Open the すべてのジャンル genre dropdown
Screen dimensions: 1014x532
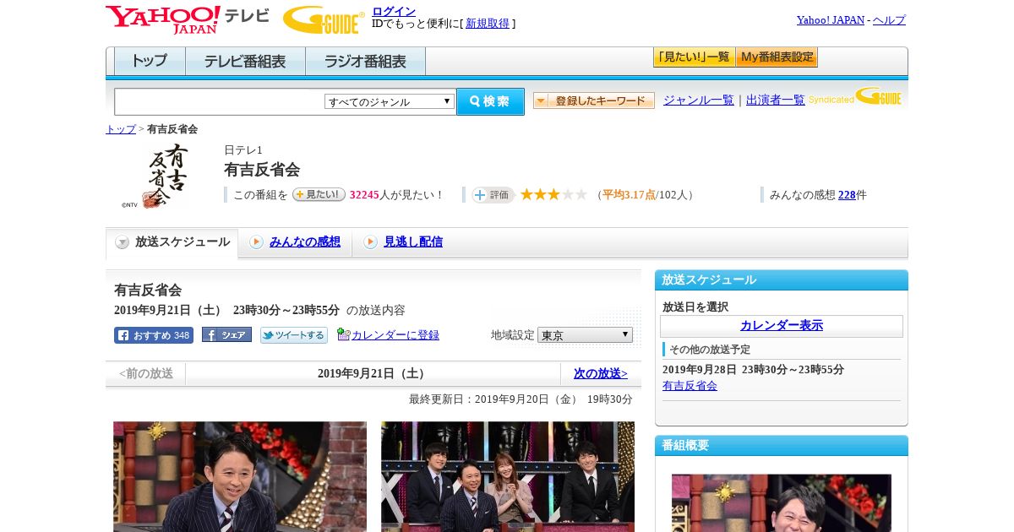pyautogui.click(x=390, y=101)
